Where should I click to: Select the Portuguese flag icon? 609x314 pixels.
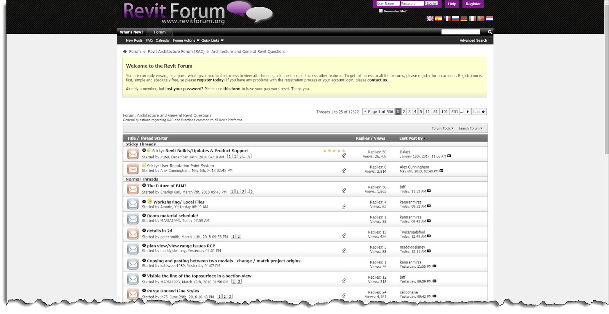(481, 19)
